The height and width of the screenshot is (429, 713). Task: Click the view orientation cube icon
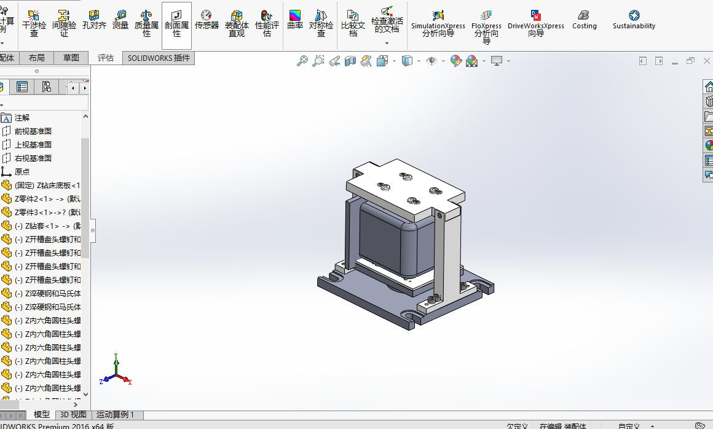click(x=382, y=60)
